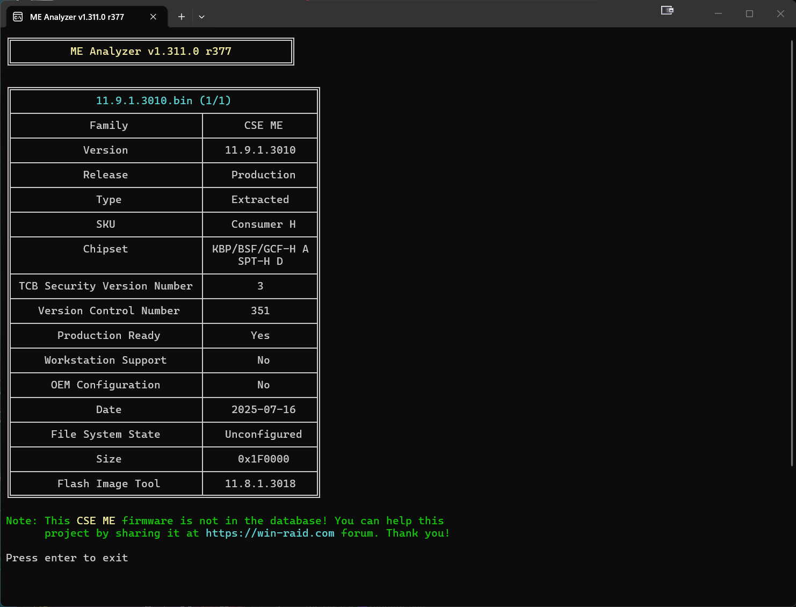Screen dimensions: 796x607
Task: Click the focus mode icon in title bar
Action: pyautogui.click(x=667, y=10)
